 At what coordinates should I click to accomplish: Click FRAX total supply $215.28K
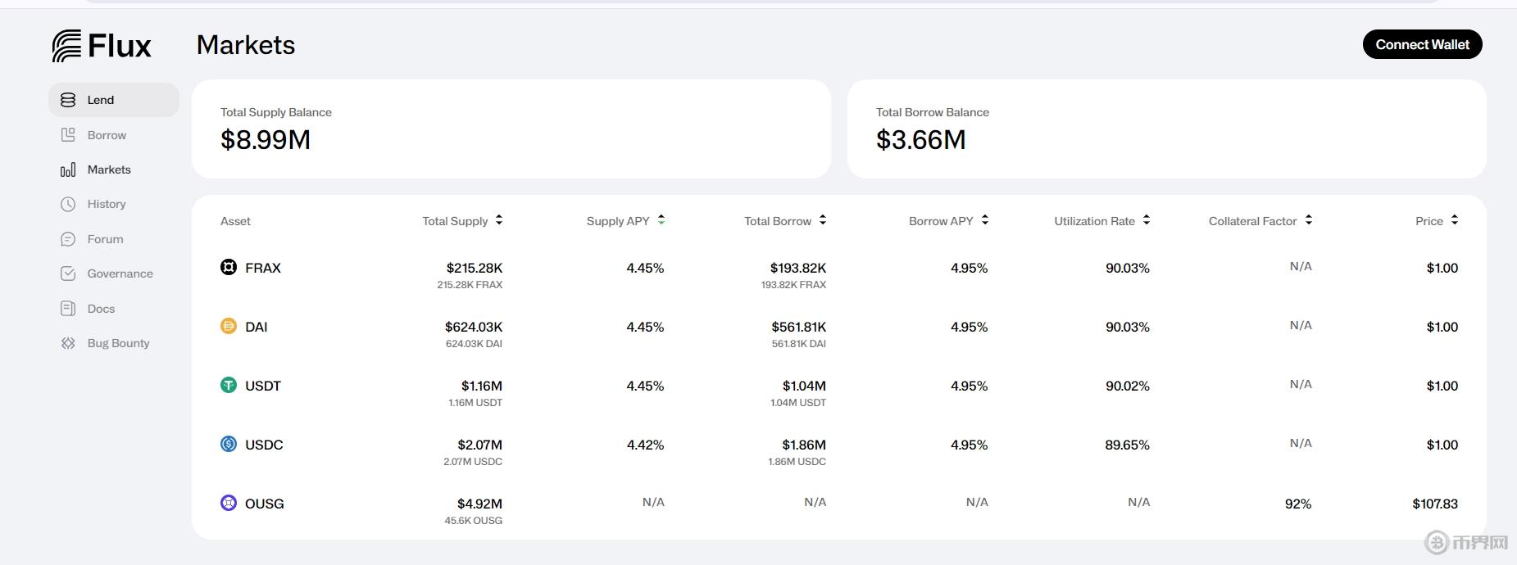pyautogui.click(x=475, y=268)
